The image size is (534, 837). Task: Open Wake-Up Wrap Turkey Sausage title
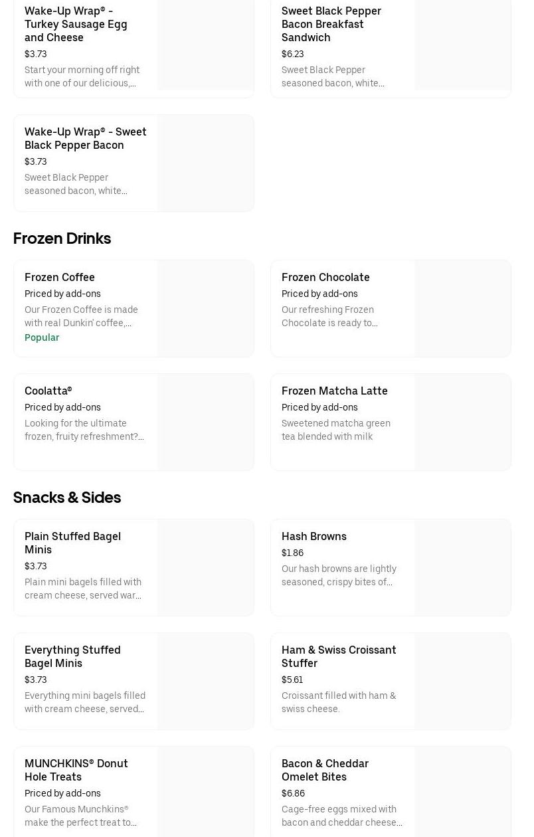tap(76, 24)
